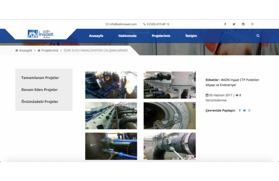The height and width of the screenshot is (181, 279).
Task: Click the ADN İnşaat logo
Action: click(41, 34)
